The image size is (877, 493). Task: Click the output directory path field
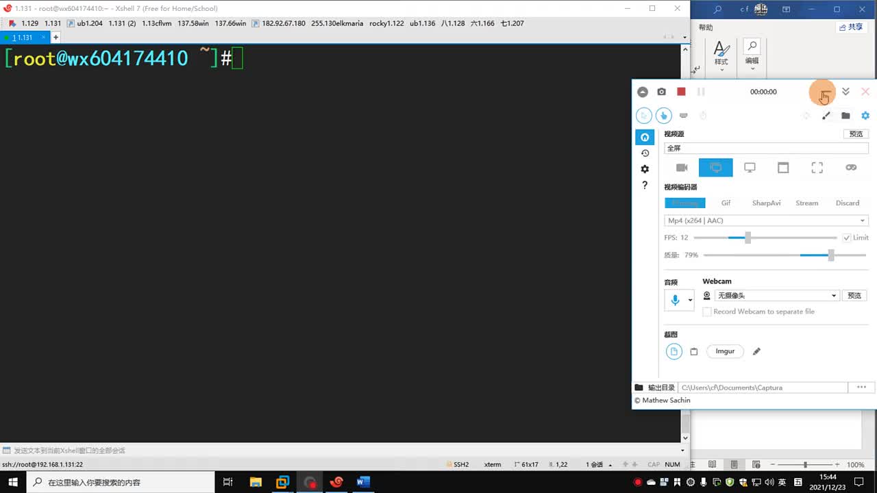pos(763,388)
